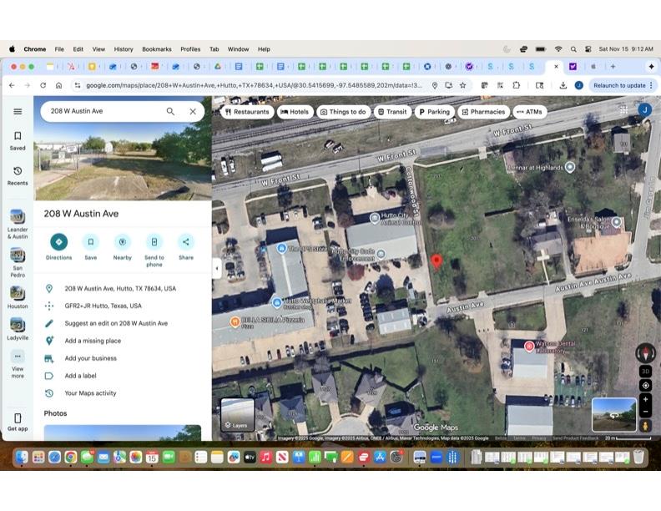Save this place using Save icon
661x511 pixels.
coord(90,242)
